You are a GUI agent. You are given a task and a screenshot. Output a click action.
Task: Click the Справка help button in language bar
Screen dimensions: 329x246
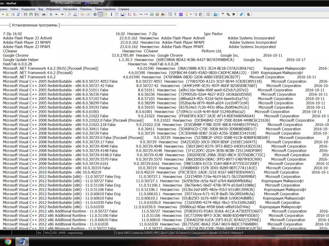click(91, 3)
